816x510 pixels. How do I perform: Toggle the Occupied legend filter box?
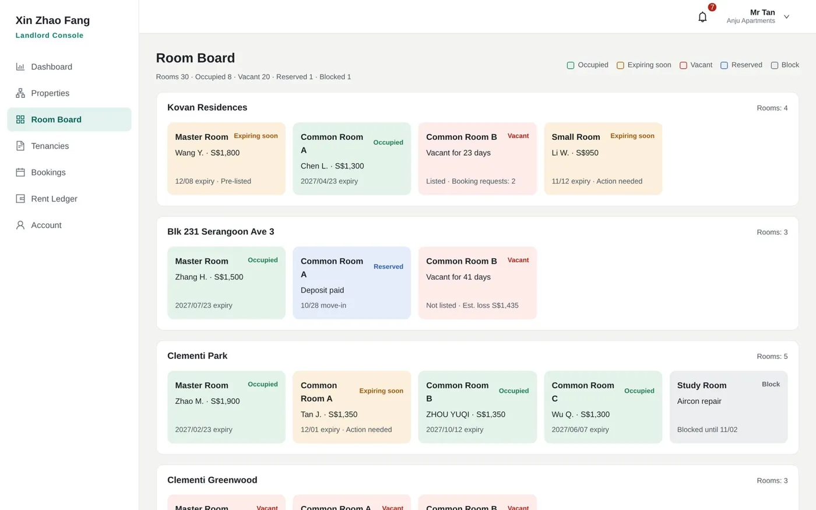click(x=571, y=65)
